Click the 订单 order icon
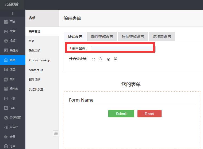 tap(6, 146)
